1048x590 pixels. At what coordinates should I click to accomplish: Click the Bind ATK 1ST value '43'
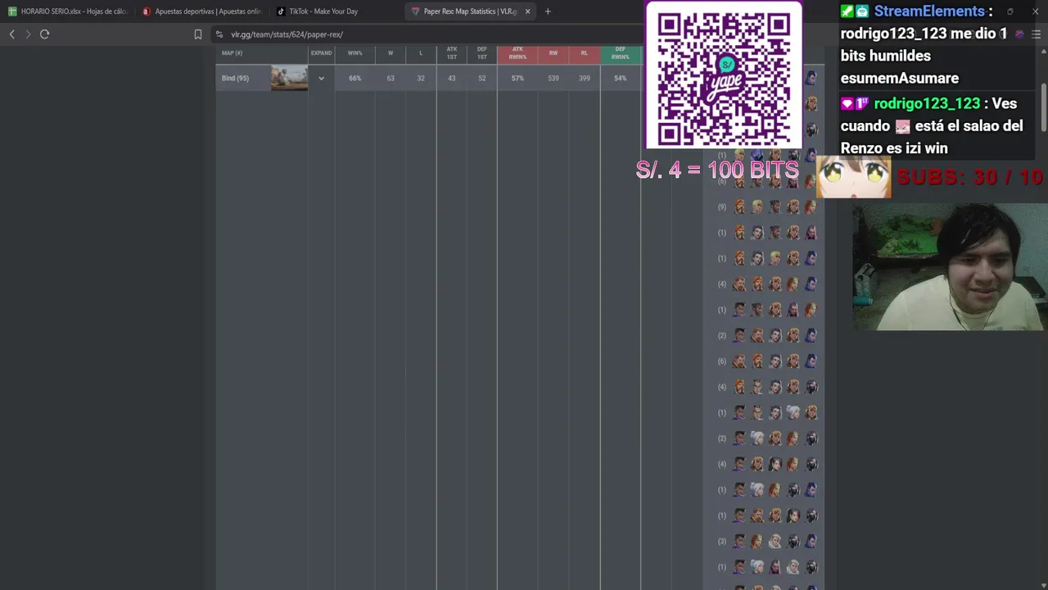[451, 79]
